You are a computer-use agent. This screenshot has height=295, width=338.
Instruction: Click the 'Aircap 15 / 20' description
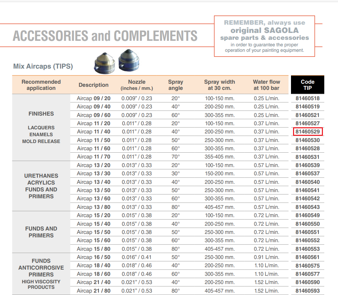tap(94, 215)
